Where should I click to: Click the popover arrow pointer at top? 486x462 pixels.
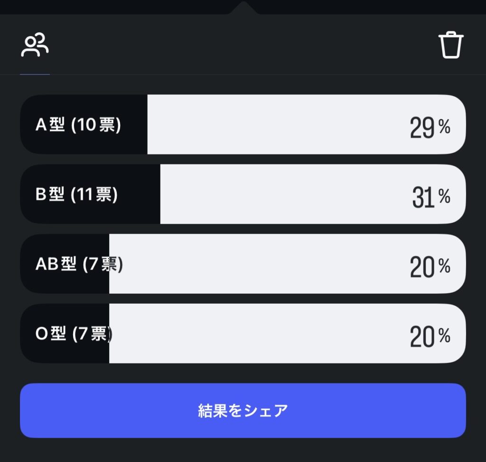pyautogui.click(x=243, y=8)
